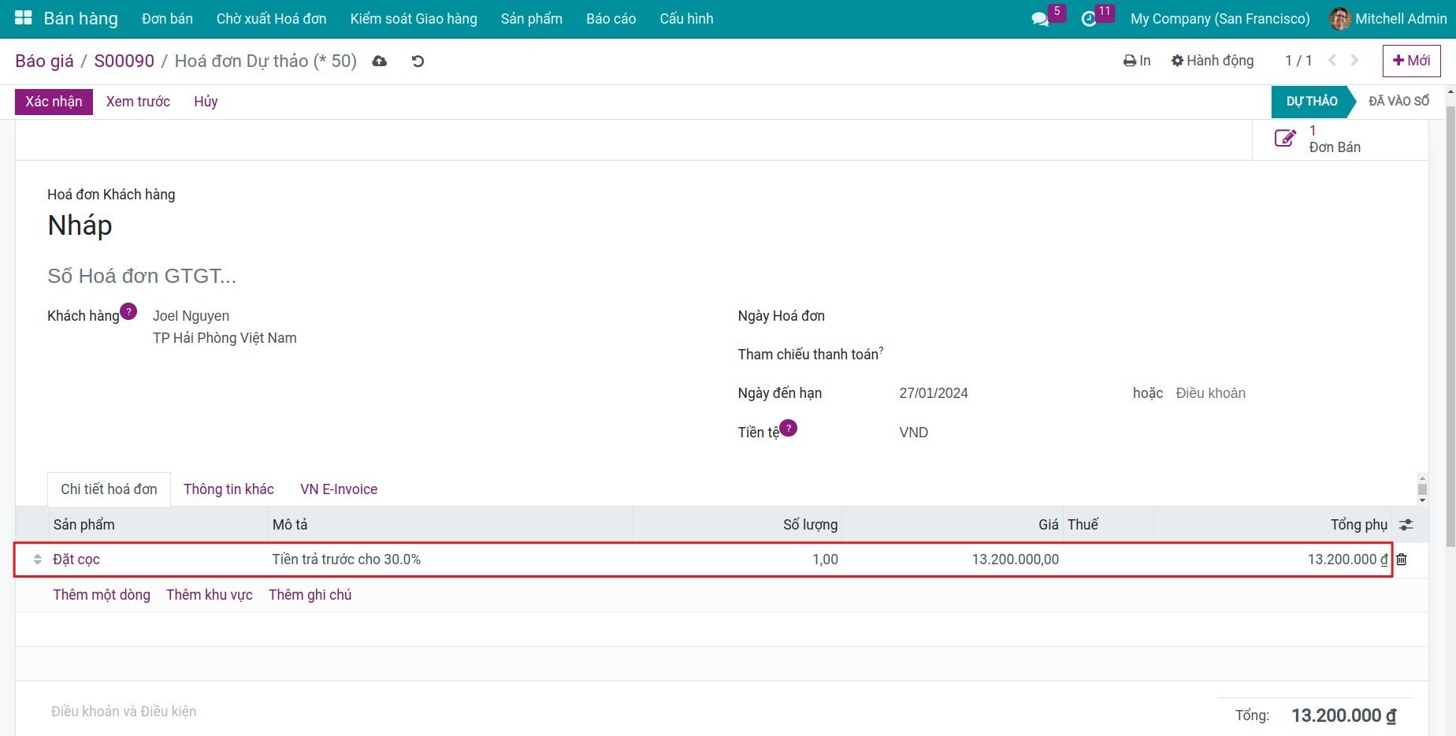The height and width of the screenshot is (736, 1456).
Task: Open the chat messages icon
Action: click(x=1040, y=19)
